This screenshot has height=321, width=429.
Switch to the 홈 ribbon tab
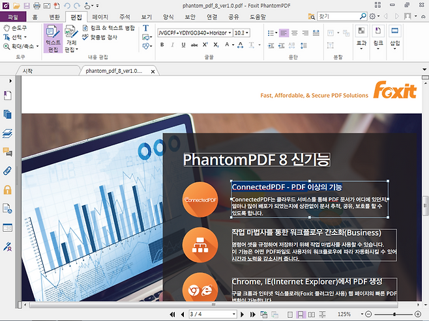coord(35,17)
